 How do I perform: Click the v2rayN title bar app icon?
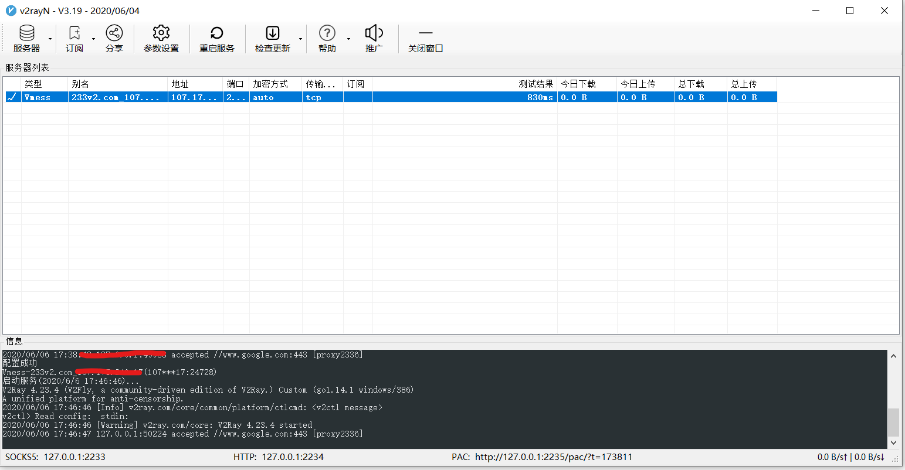point(11,11)
